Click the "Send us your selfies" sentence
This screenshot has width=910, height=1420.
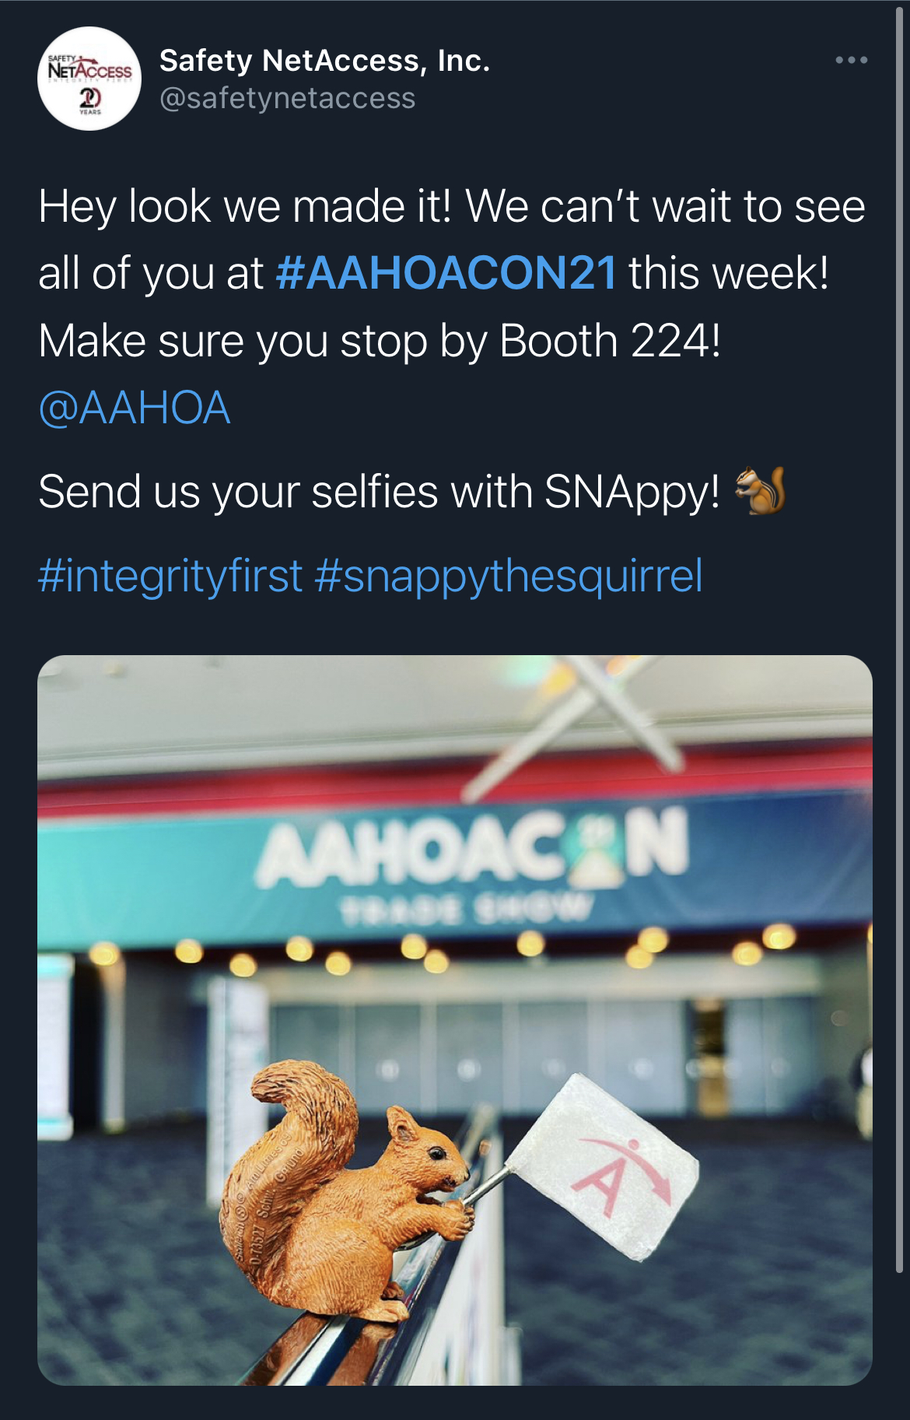[379, 492]
